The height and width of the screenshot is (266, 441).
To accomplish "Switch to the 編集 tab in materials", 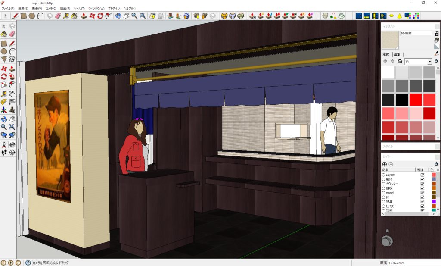I will click(397, 54).
